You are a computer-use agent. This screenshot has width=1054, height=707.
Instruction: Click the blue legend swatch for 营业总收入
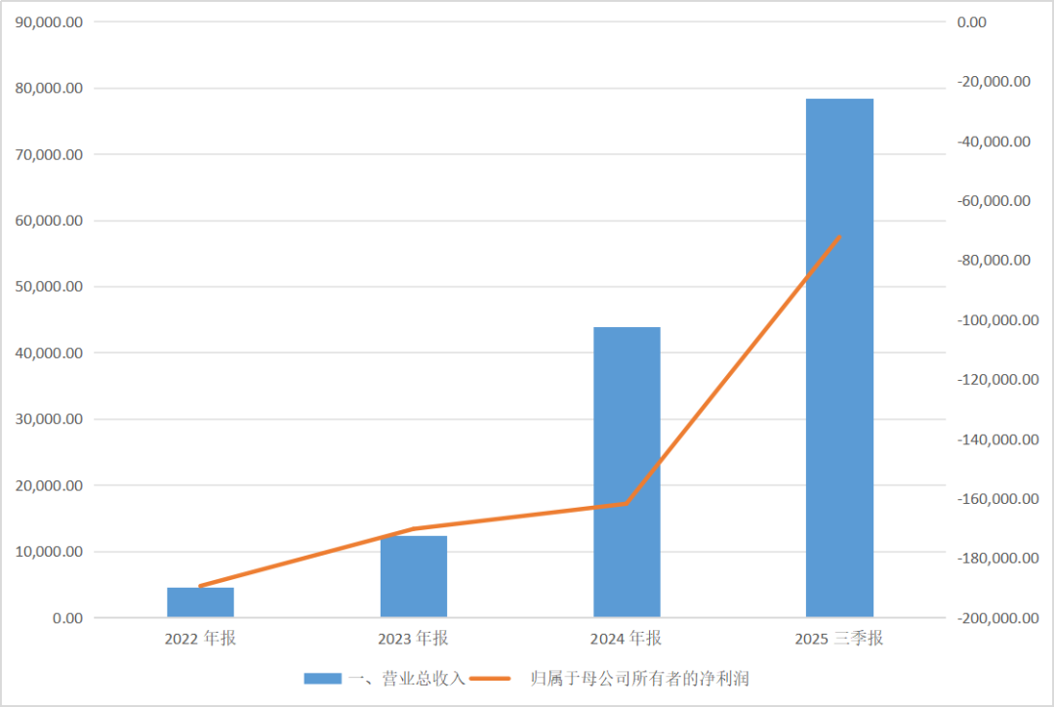tap(323, 678)
